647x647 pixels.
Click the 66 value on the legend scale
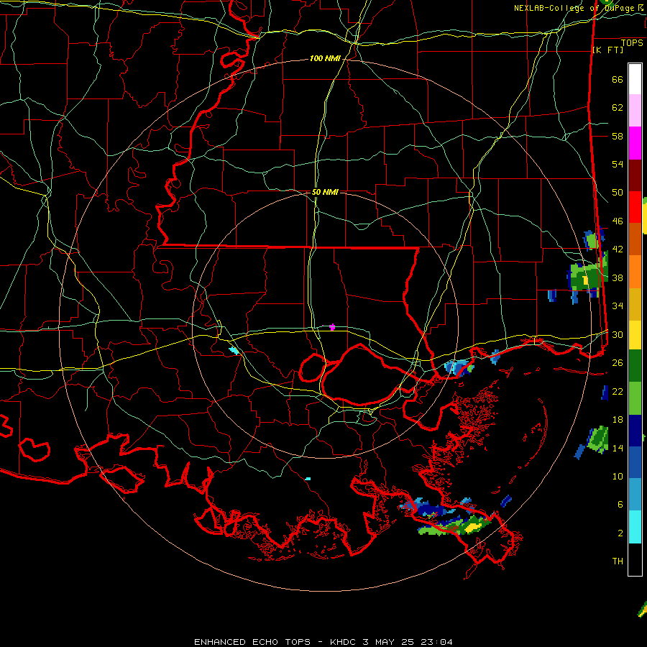pyautogui.click(x=618, y=80)
